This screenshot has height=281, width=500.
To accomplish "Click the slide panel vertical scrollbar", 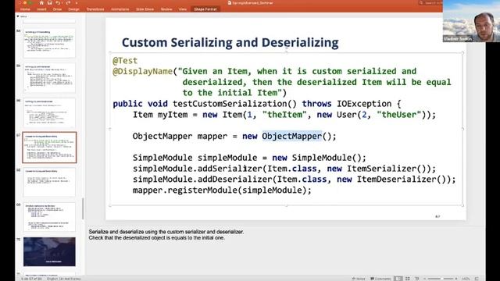I will [83, 208].
